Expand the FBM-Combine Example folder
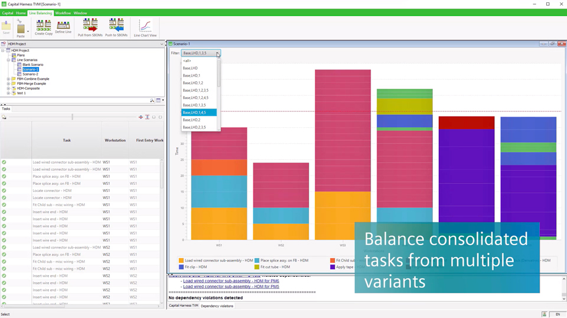Viewport: 567px width, 318px height. coord(8,79)
